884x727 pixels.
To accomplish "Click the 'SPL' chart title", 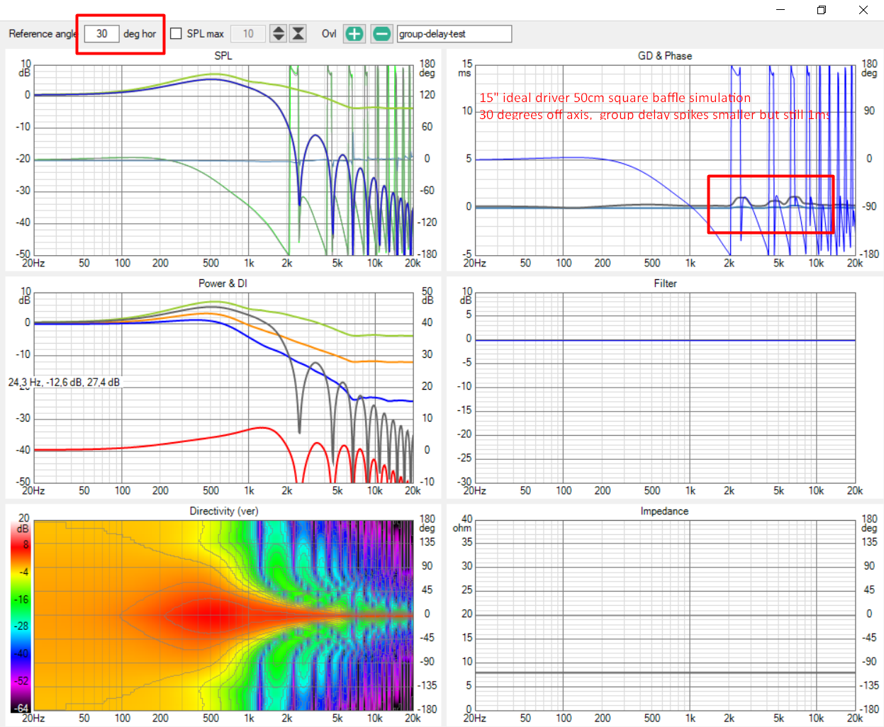I will [x=223, y=56].
